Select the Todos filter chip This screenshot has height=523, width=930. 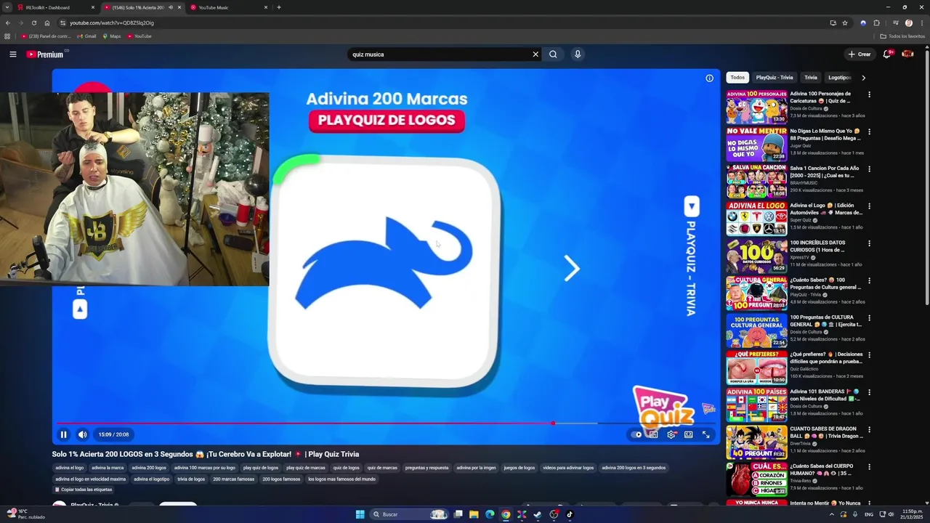737,78
